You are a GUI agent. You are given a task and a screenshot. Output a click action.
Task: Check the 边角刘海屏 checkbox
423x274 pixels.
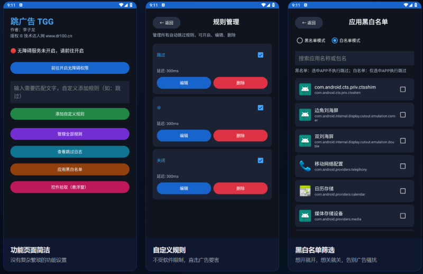pyautogui.click(x=403, y=115)
